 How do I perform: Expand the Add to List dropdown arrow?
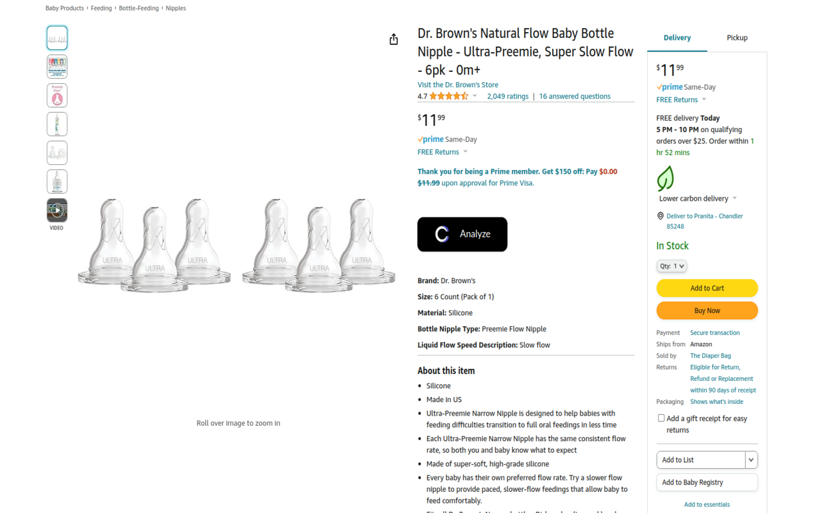point(751,460)
